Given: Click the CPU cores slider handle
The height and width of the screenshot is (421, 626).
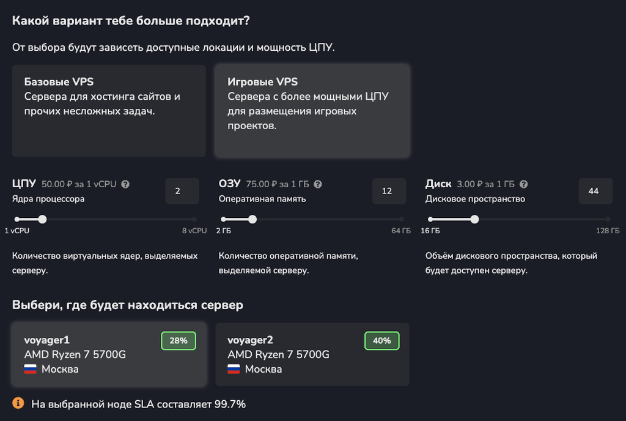Looking at the screenshot, I should tap(42, 219).
